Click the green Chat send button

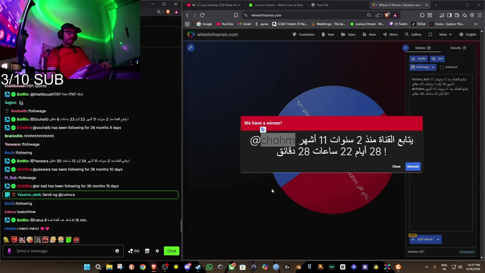(x=172, y=251)
